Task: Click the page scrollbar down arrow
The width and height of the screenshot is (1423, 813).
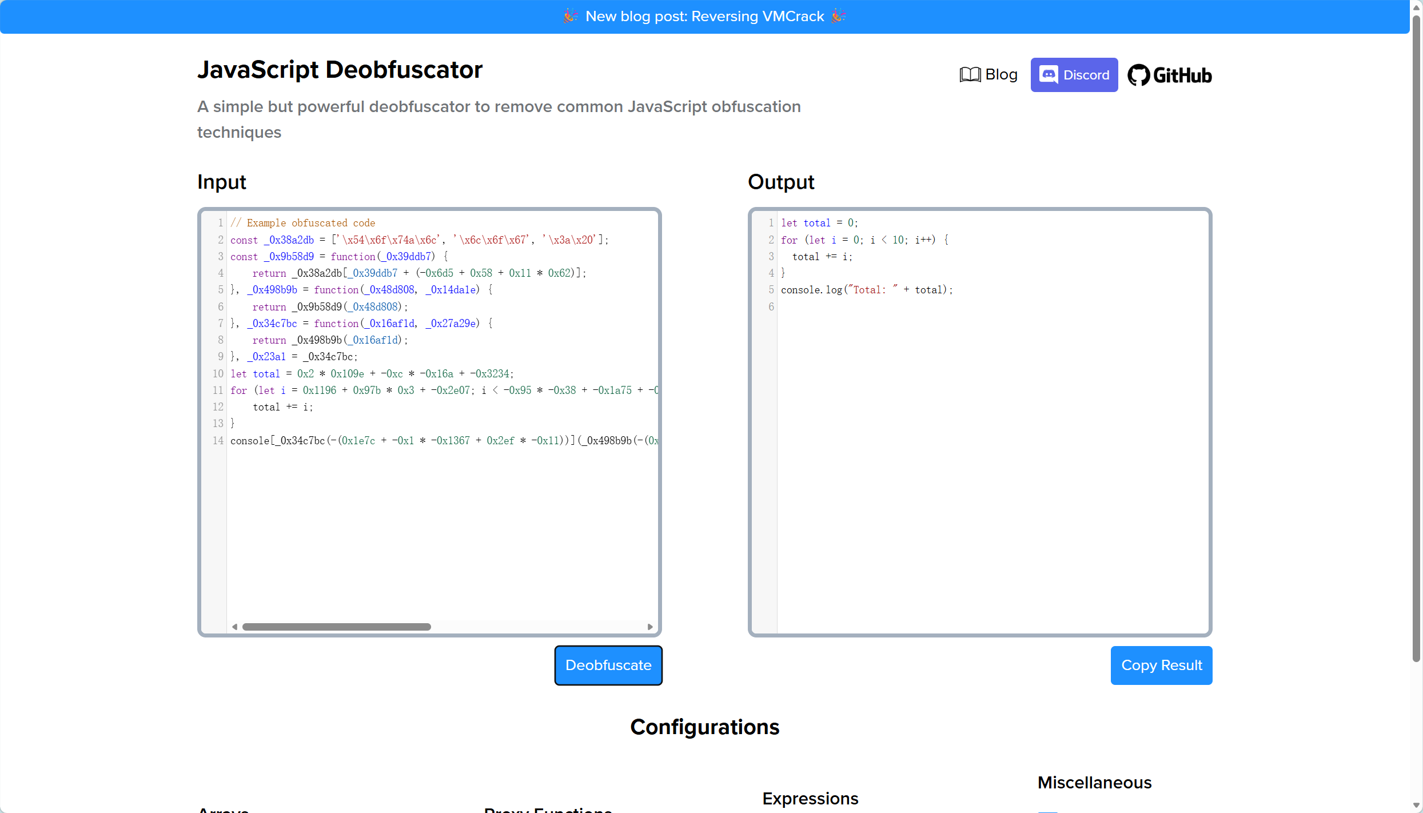Action: point(1417,806)
